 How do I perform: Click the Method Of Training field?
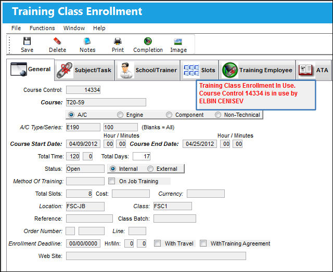point(85,181)
